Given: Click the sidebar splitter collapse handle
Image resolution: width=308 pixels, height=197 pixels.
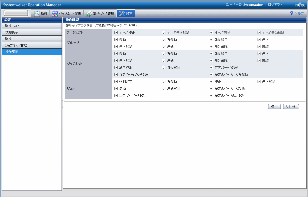Looking at the screenshot, I should pyautogui.click(x=62, y=104).
